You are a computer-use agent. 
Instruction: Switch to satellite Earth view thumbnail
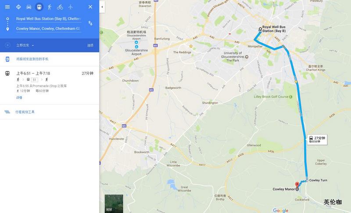[x=114, y=204]
